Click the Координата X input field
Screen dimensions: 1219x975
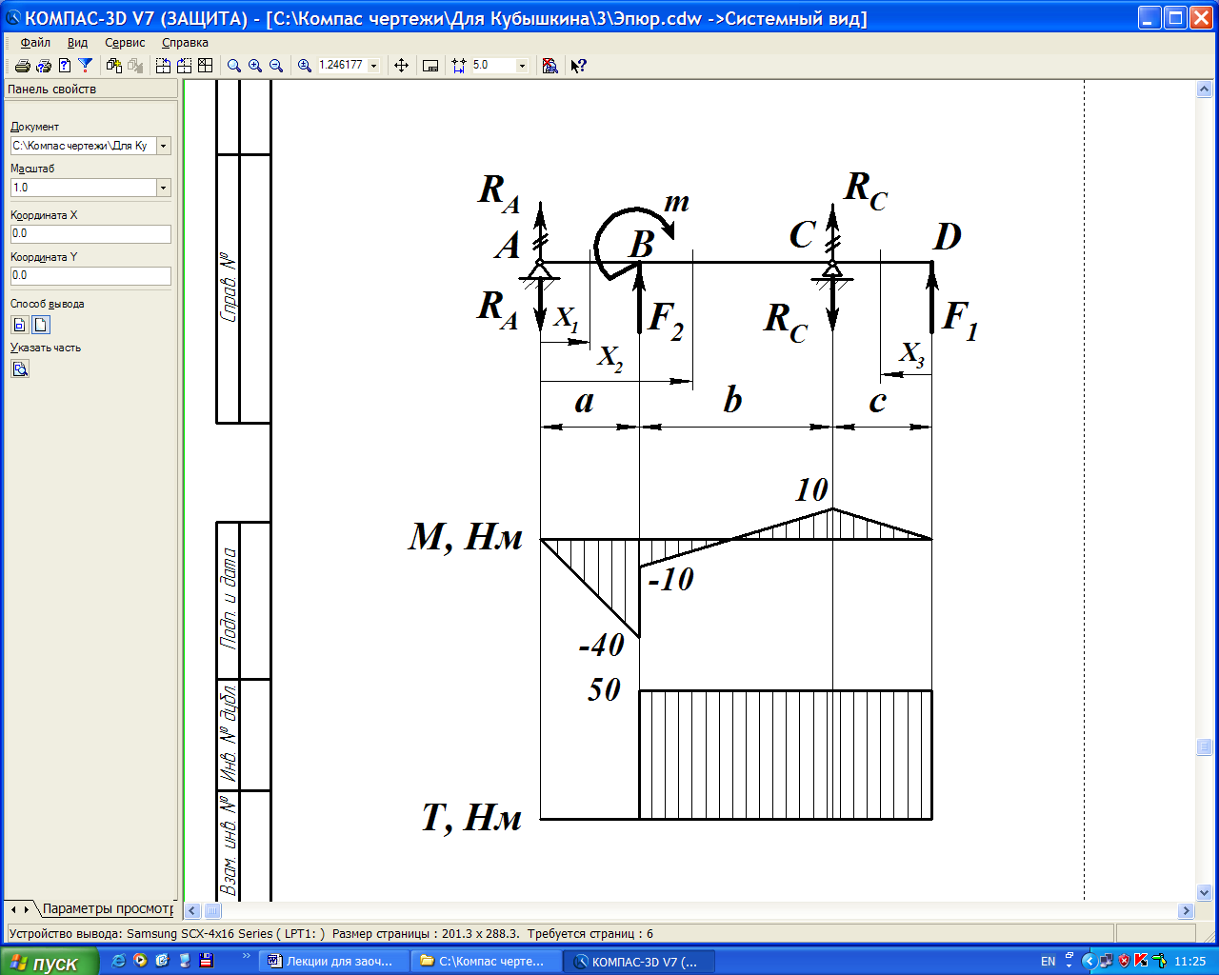click(90, 233)
